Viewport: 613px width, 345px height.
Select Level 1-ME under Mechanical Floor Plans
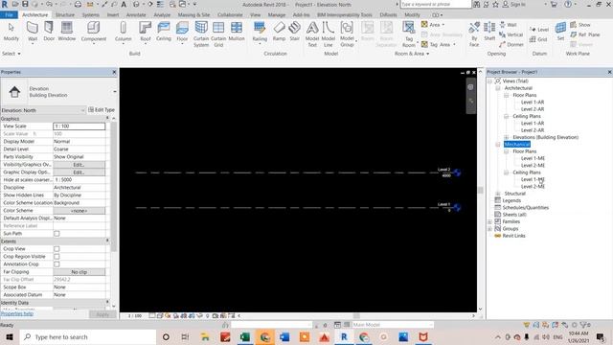click(x=533, y=158)
